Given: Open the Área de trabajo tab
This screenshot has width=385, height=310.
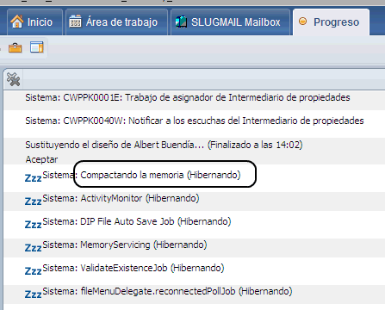Looking at the screenshot, I should pyautogui.click(x=116, y=22).
